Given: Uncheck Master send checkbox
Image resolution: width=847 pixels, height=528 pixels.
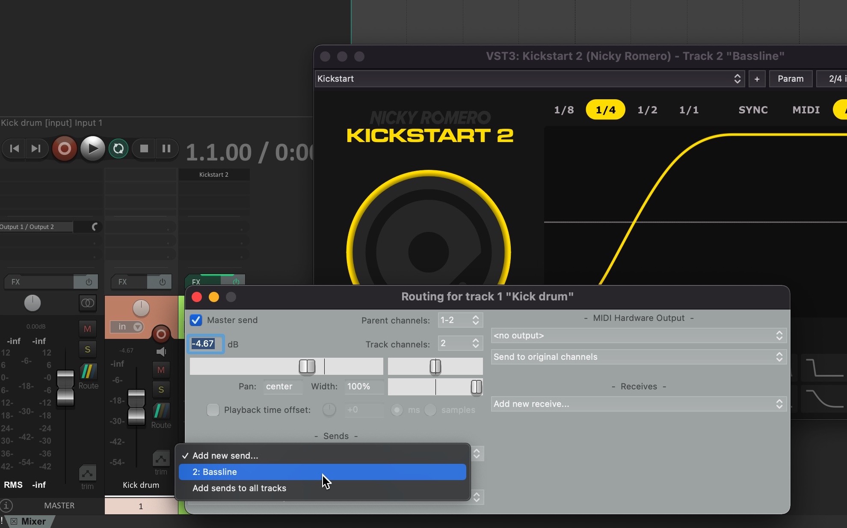Looking at the screenshot, I should (x=196, y=320).
